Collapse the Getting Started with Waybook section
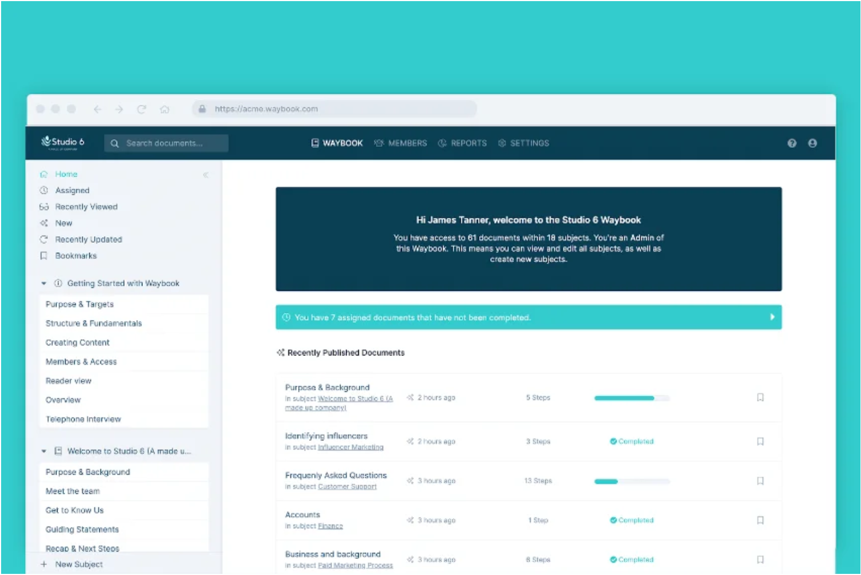Screen dimensions: 861x575 tap(44, 283)
